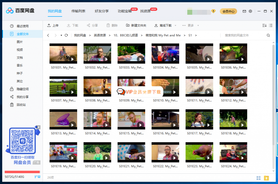Close the QR code advertisement

pos(39,127)
